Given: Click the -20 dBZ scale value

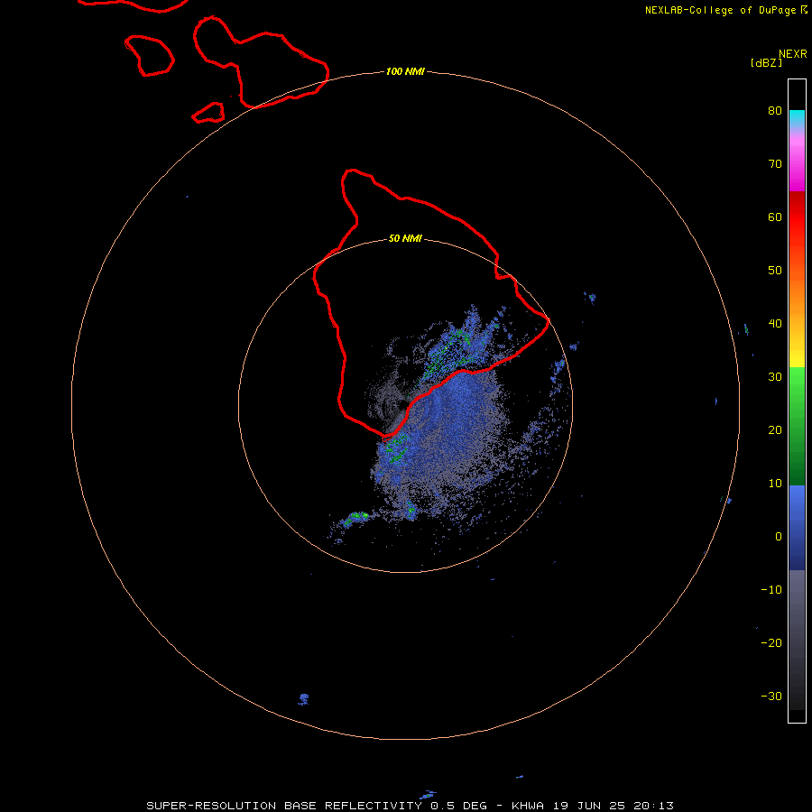Looking at the screenshot, I should pos(771,643).
